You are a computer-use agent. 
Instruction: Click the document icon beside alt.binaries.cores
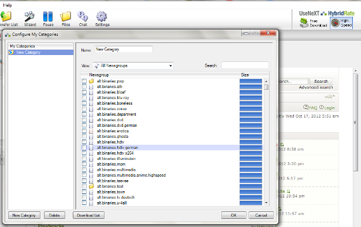pos(91,109)
